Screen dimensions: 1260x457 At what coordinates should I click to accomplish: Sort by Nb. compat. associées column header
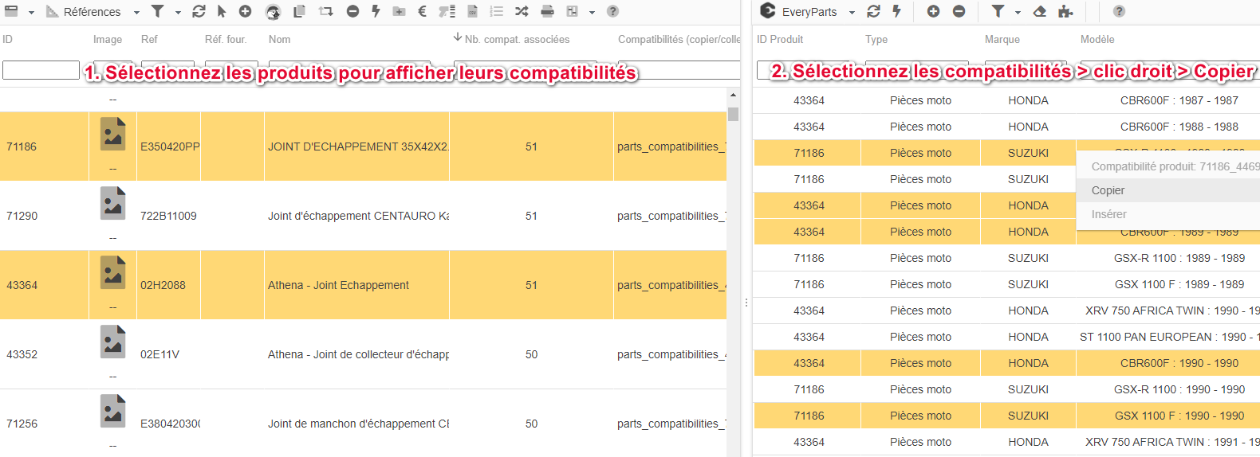point(516,39)
